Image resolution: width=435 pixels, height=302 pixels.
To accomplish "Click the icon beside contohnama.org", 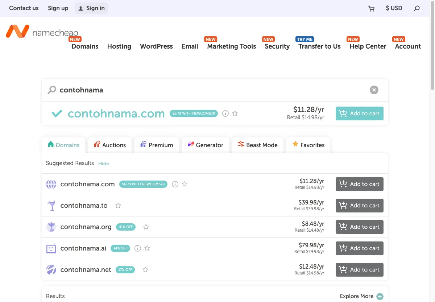I will tap(51, 227).
